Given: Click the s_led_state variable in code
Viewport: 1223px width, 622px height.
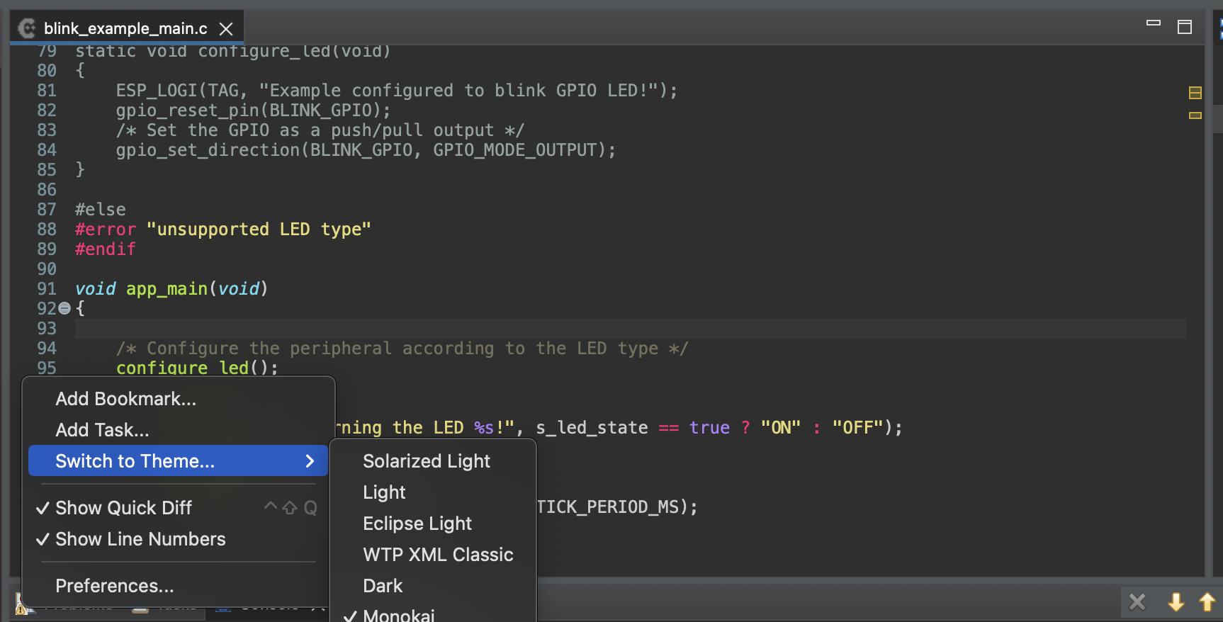Looking at the screenshot, I should 592,428.
